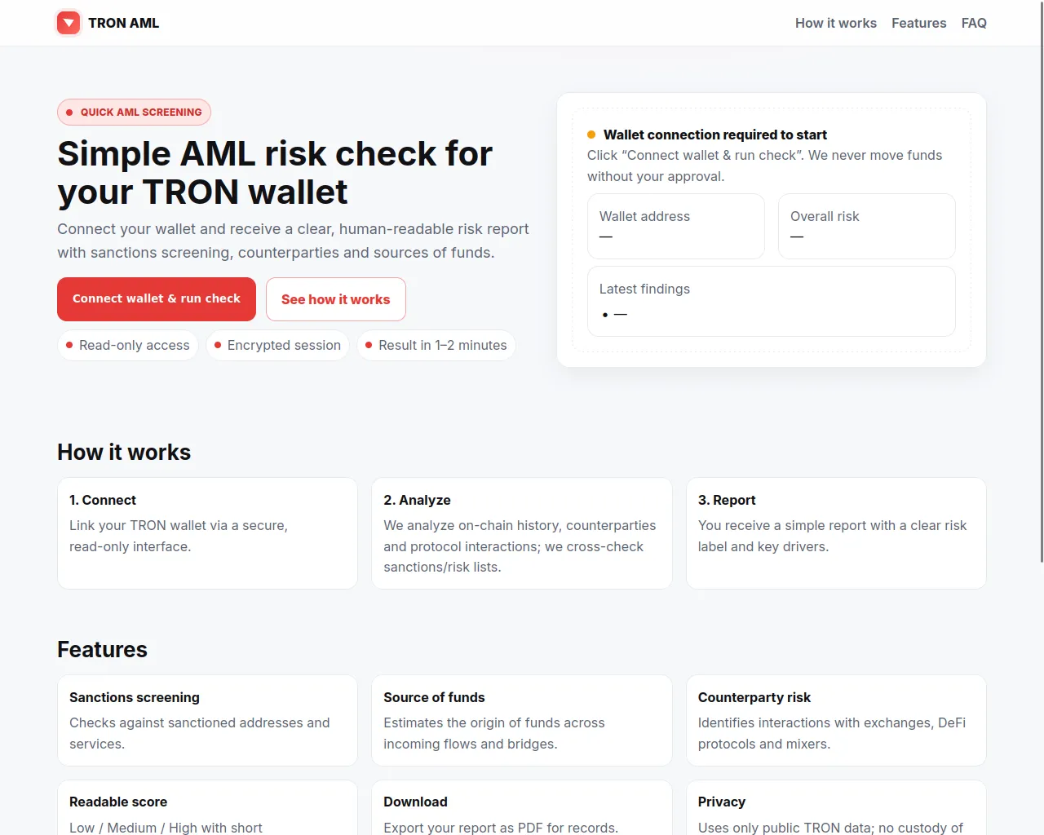Click the Wallet connection required to start status

pos(707,135)
